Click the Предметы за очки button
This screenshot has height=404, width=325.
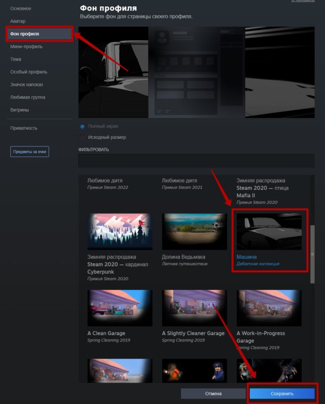pos(30,151)
